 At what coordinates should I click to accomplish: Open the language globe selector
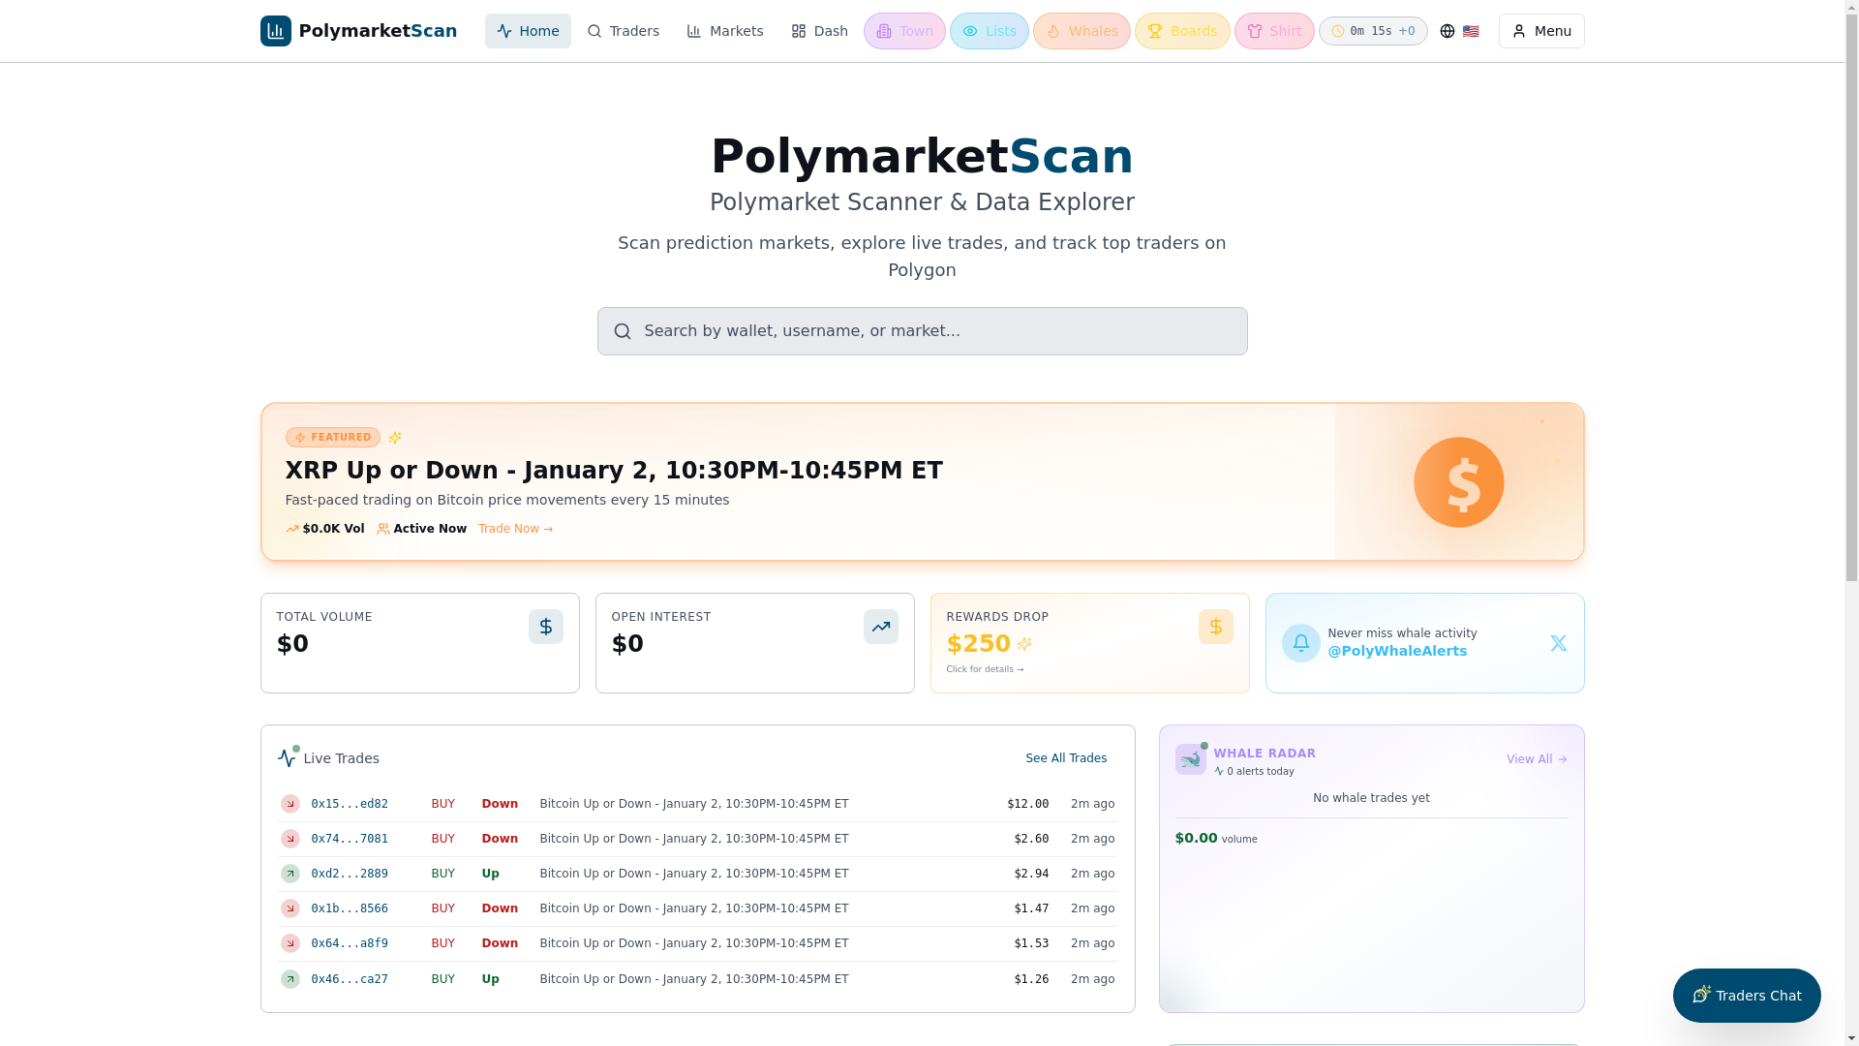(1448, 31)
